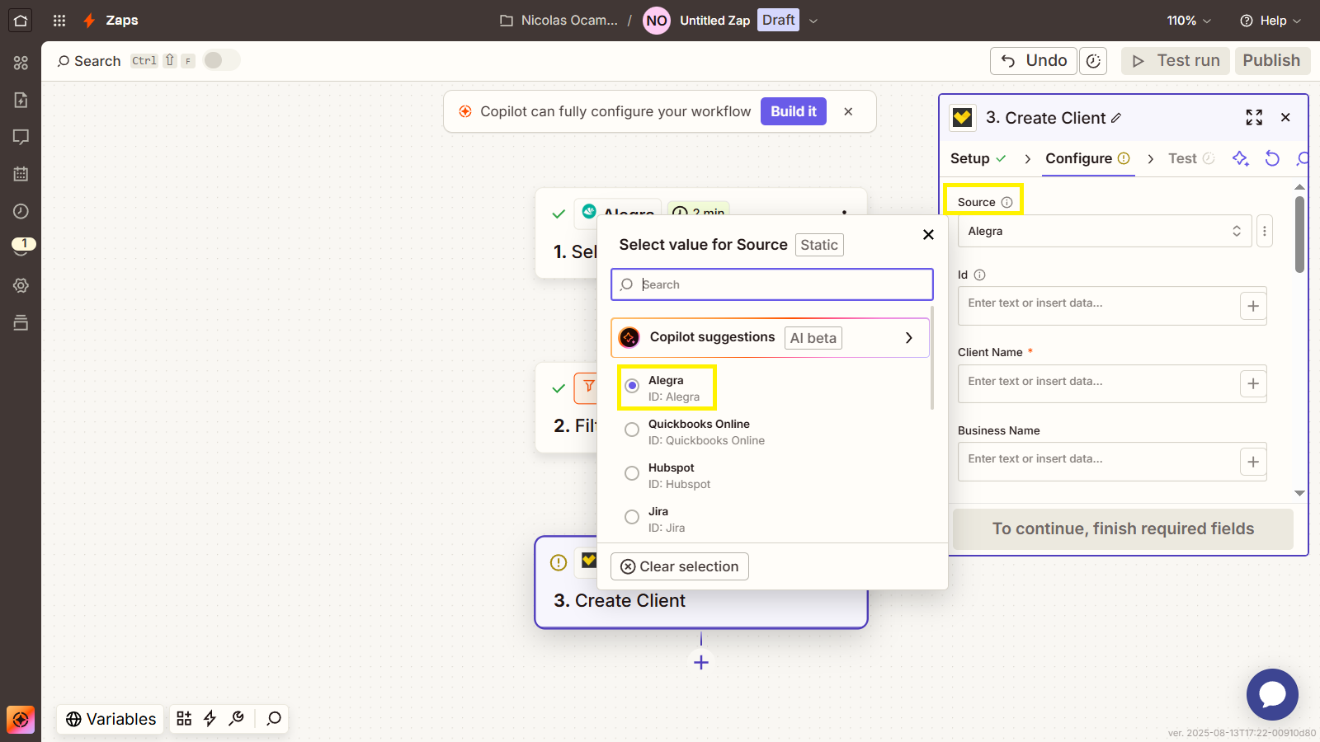Close the Select value for Source popup
Screen dimensions: 1320x742
928,235
